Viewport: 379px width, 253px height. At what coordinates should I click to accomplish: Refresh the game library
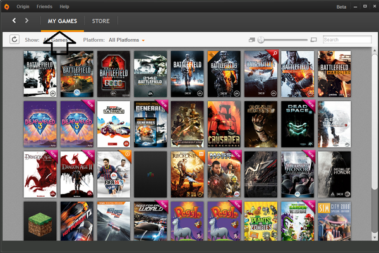(x=15, y=40)
